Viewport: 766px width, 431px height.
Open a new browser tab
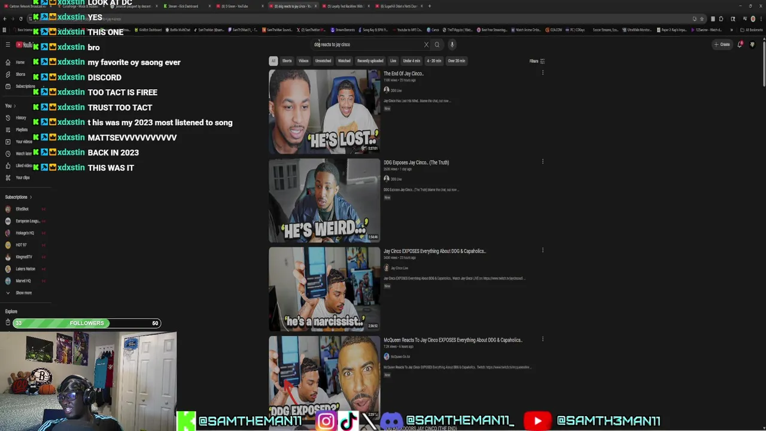(429, 6)
